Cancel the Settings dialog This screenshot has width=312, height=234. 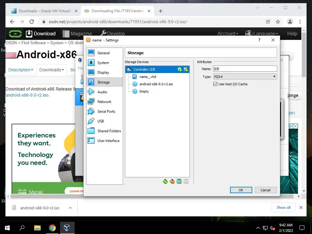[266, 190]
